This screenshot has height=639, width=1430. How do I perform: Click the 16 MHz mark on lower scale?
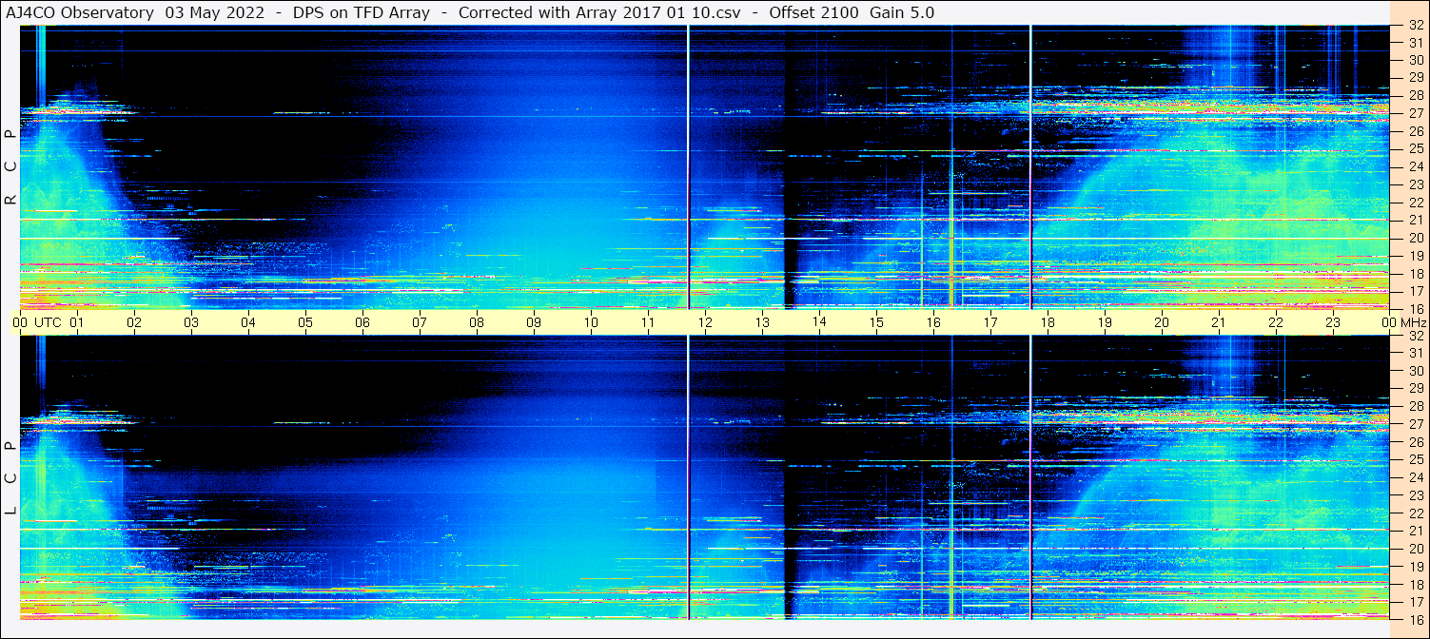1414,618
